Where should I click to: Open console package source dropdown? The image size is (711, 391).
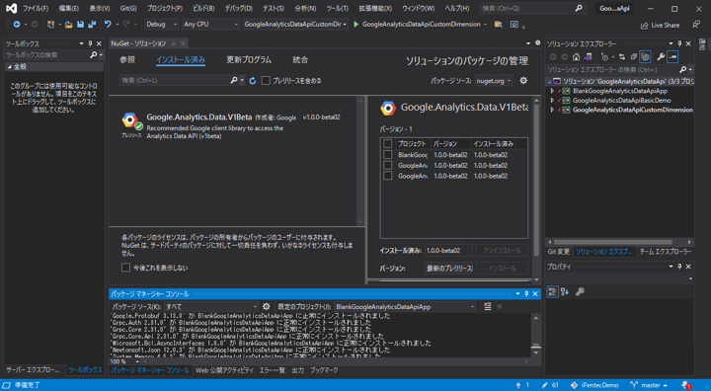pyautogui.click(x=211, y=307)
